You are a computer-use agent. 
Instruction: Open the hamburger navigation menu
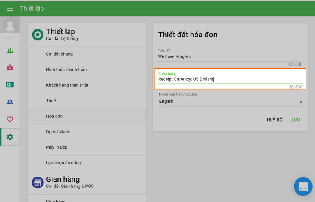10,9
